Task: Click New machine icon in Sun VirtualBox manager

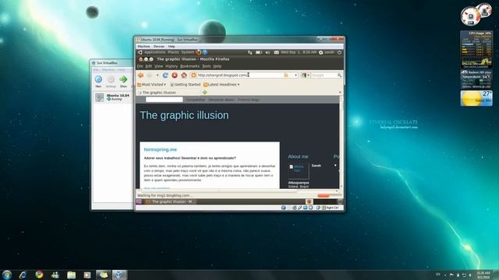Action: coord(98,79)
